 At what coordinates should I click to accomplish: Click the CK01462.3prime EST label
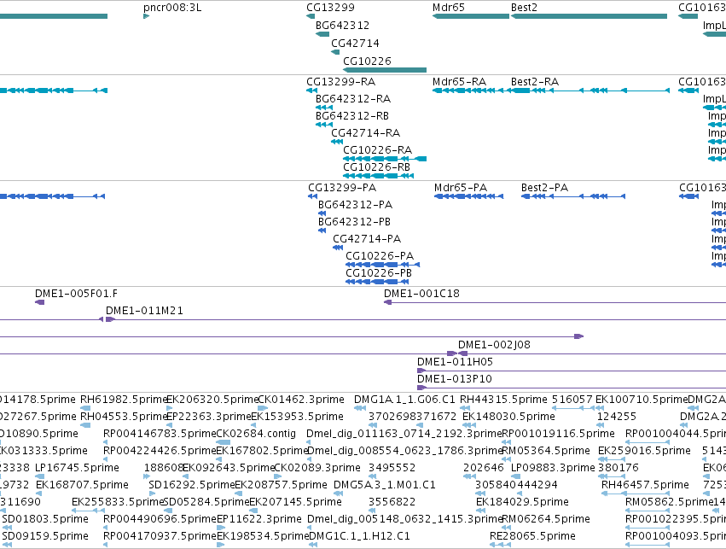coord(301,400)
